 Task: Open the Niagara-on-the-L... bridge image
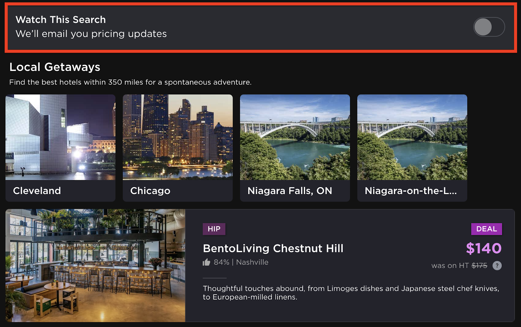click(412, 137)
